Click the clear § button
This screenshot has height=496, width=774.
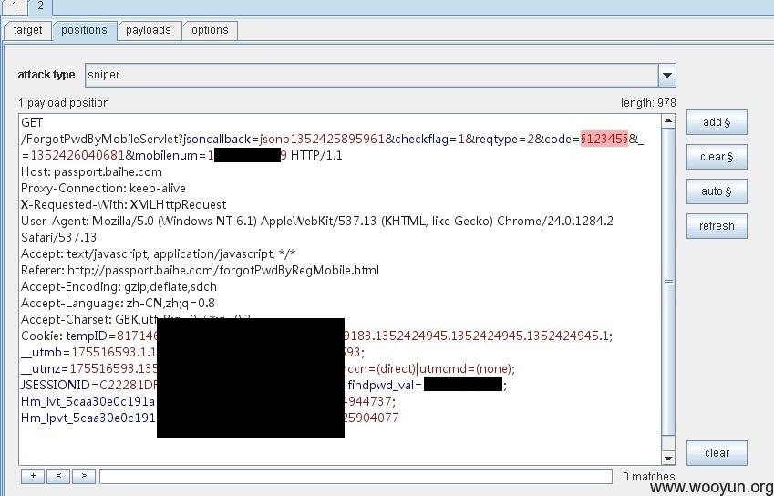click(x=717, y=157)
